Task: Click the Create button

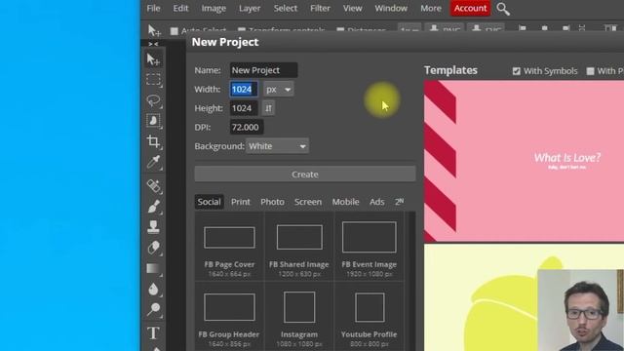Action: click(x=305, y=175)
